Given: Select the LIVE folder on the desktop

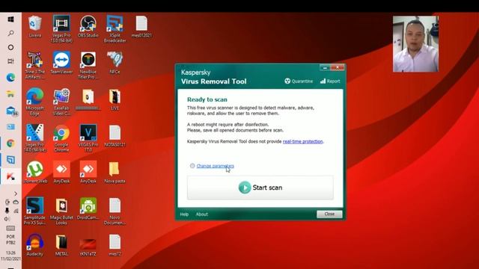Looking at the screenshot, I should coord(115,99).
